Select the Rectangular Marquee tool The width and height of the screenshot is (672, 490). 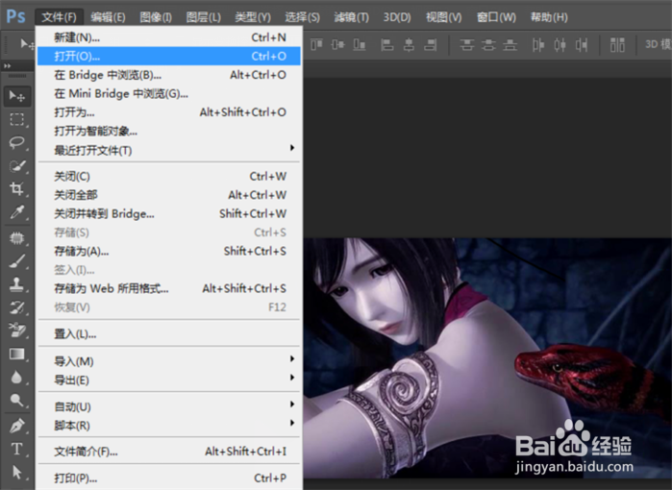[x=17, y=119]
